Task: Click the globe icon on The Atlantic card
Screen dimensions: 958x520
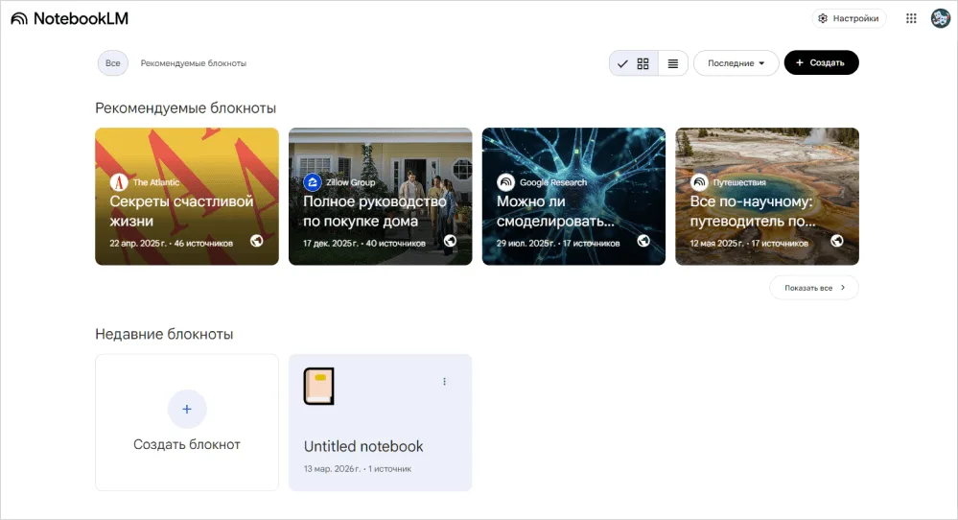Action: [x=257, y=241]
